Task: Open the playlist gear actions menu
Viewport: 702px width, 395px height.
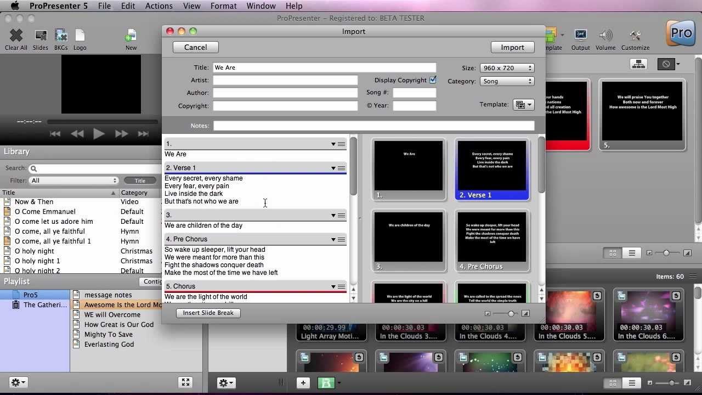Action: coord(18,382)
